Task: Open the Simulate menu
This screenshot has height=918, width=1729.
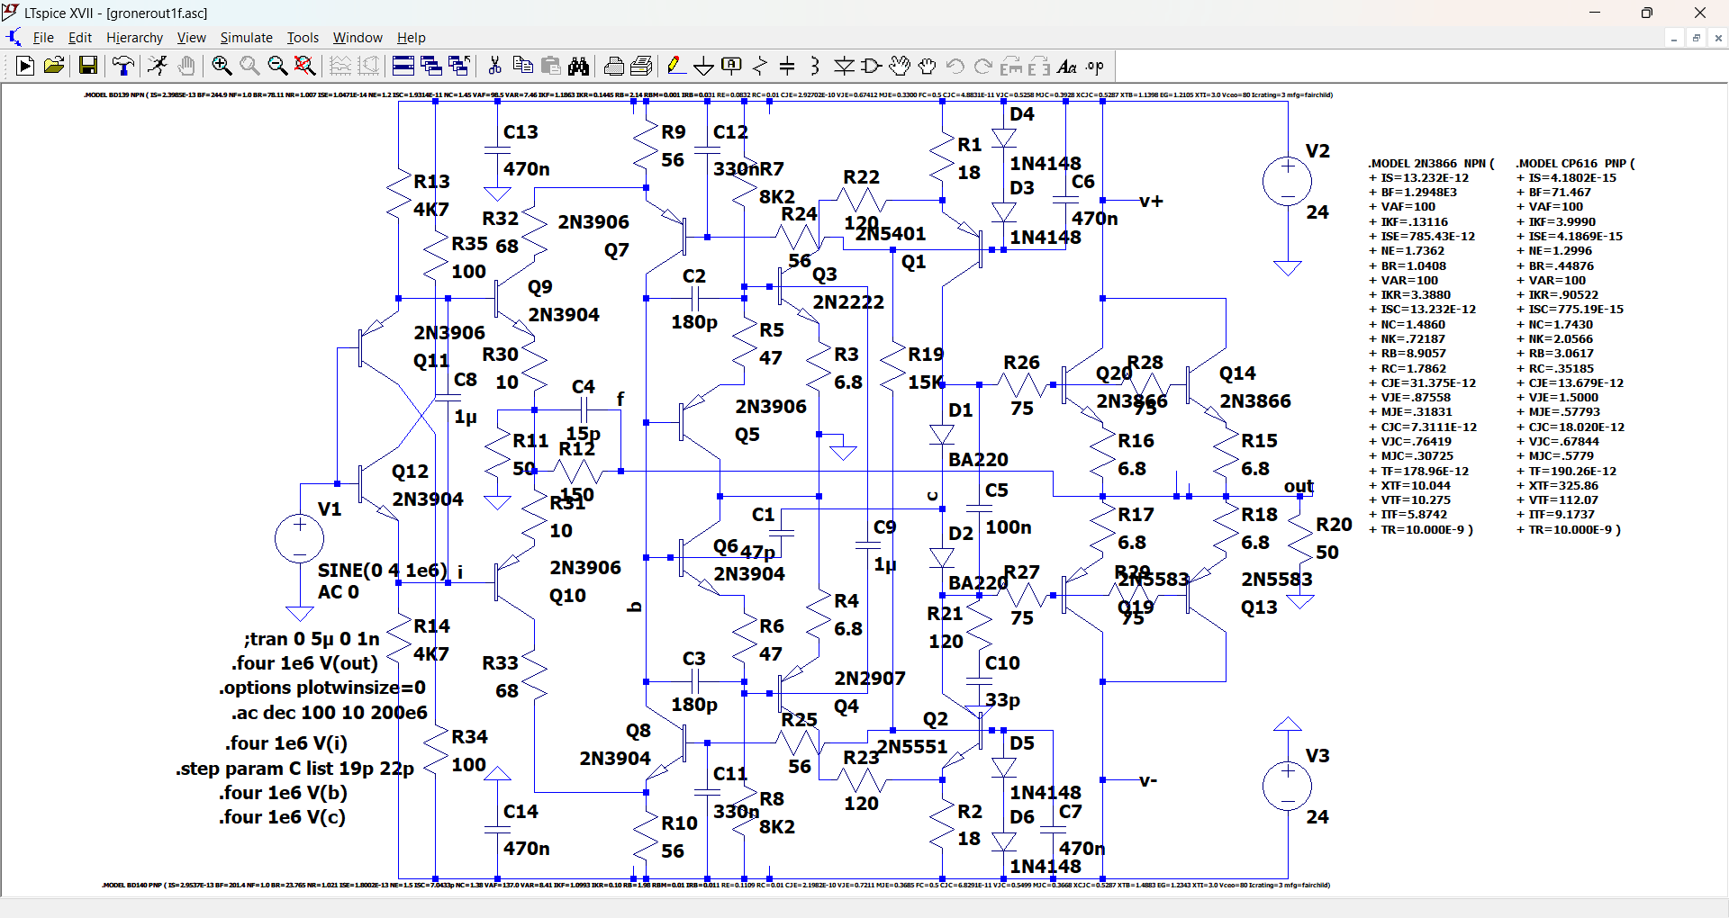Action: tap(246, 38)
